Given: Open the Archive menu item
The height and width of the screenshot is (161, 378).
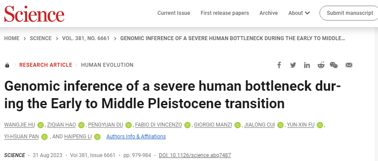Looking at the screenshot, I should [268, 13].
